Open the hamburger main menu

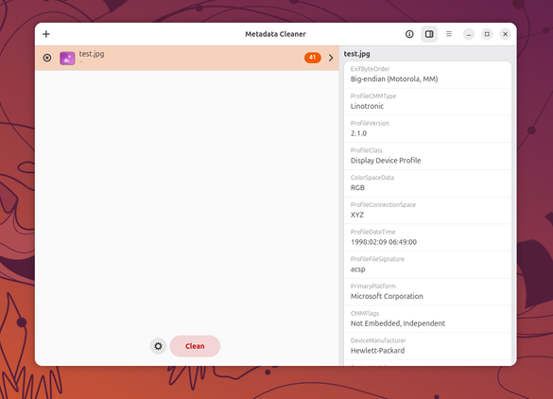pyautogui.click(x=449, y=34)
